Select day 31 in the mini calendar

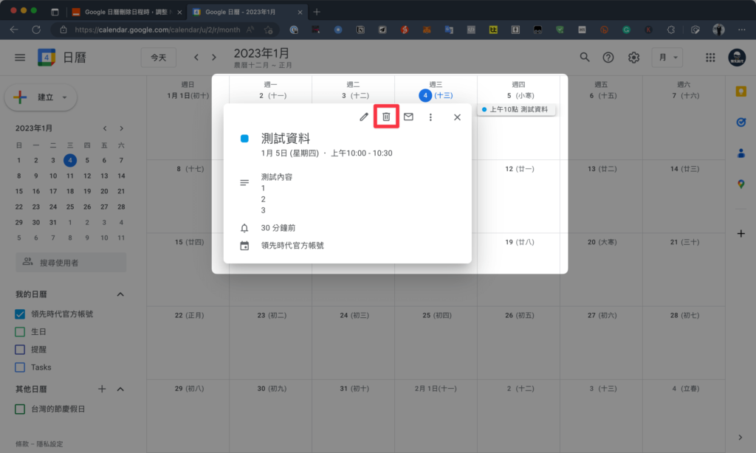click(x=53, y=223)
